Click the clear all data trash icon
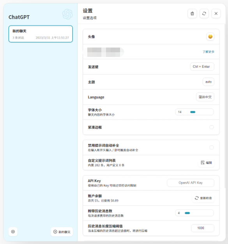Image resolution: width=228 pixels, height=244 pixels. pos(192,14)
